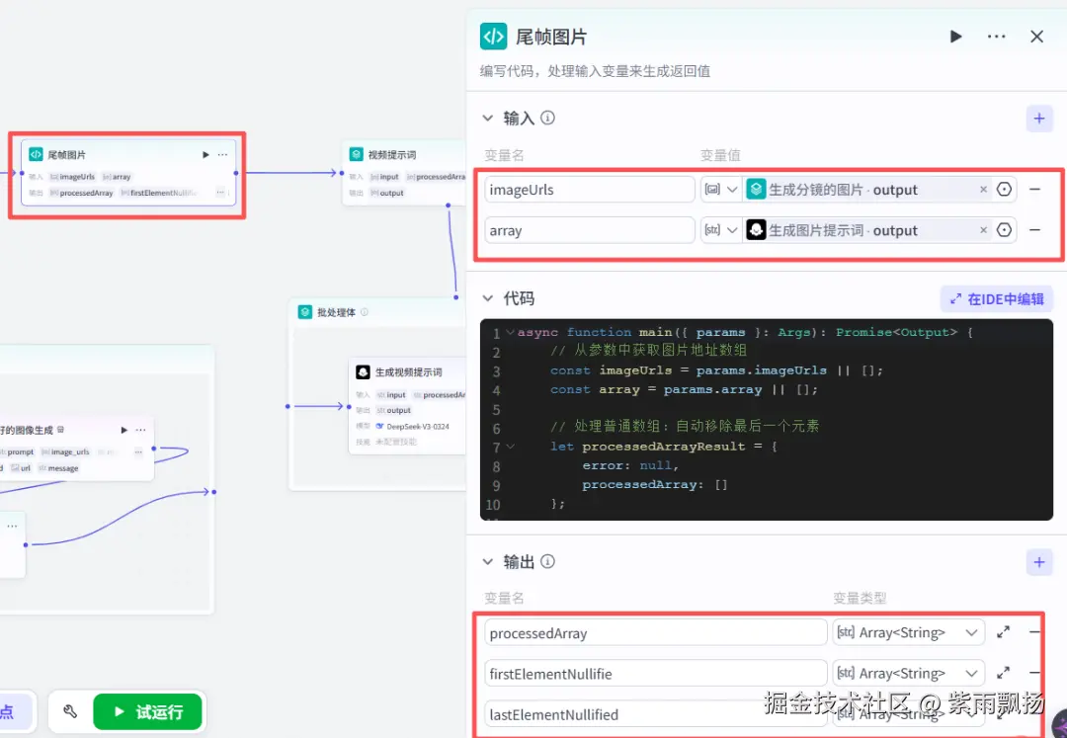
Task: Select the 生成视频提示词 node
Action: (408, 406)
